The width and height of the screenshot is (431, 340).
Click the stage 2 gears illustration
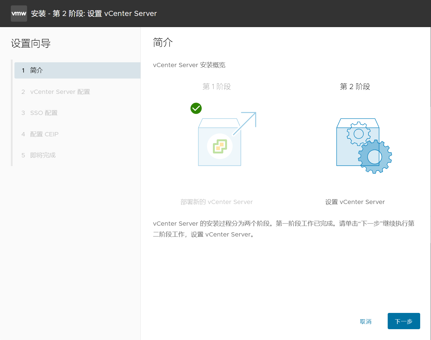[364, 146]
